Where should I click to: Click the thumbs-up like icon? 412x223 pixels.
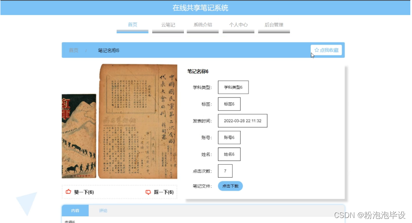68,192
